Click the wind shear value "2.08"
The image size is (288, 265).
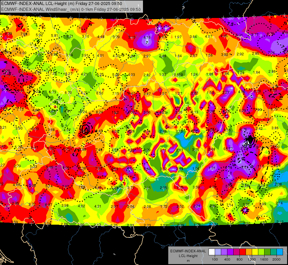147,207
